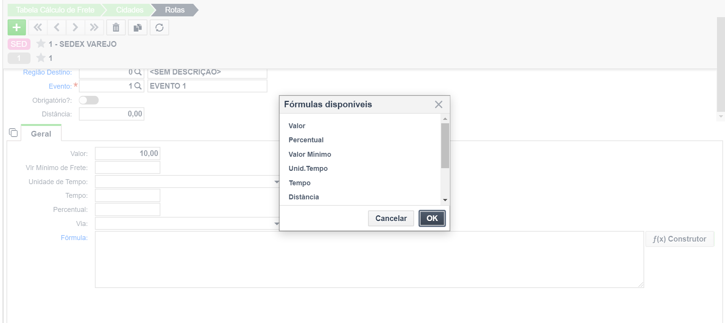Go to the next record
Screen dimensions: 725x323
coord(75,27)
